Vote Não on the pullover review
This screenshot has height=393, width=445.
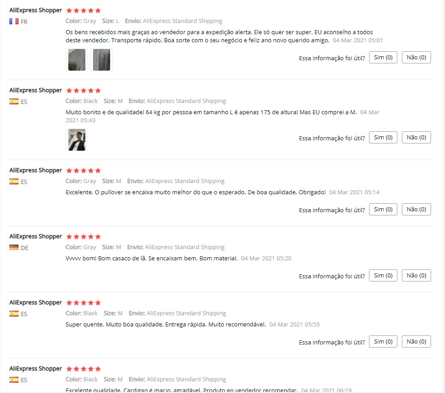(x=416, y=209)
